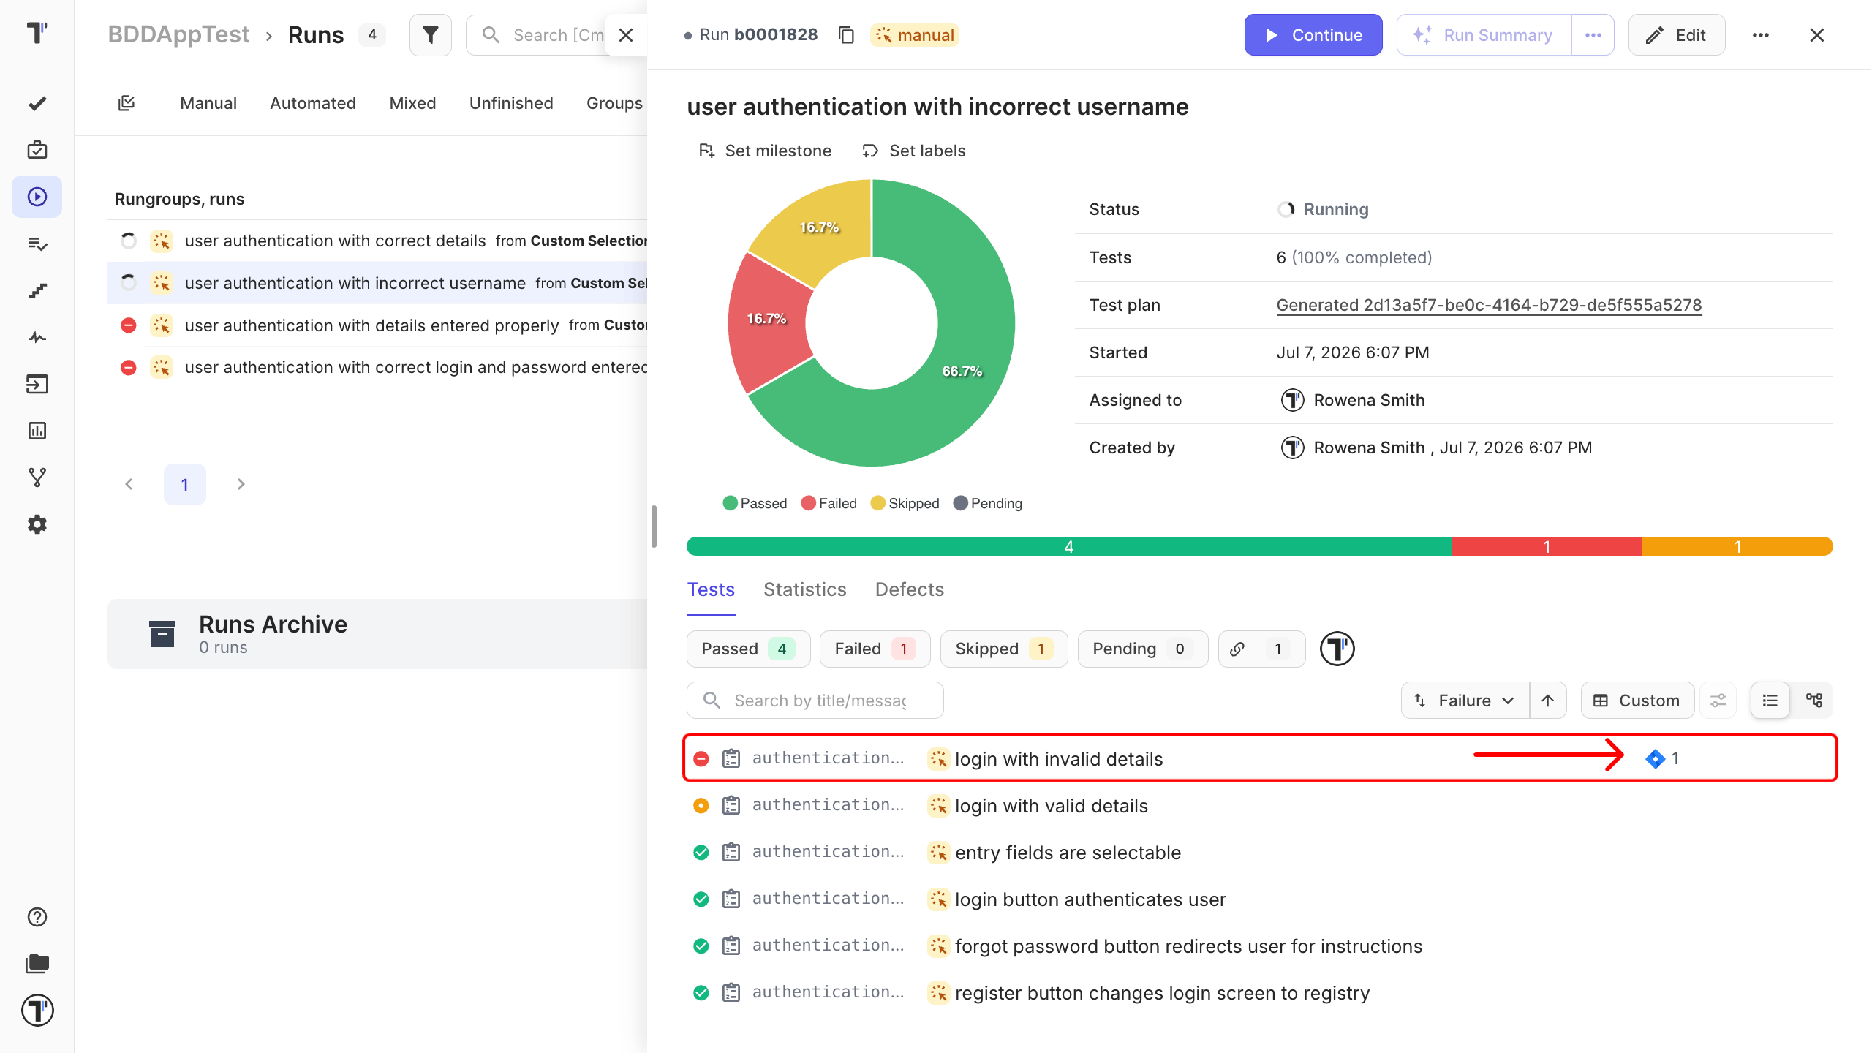Click red failed segment of progress bar
The height and width of the screenshot is (1053, 1872).
(x=1547, y=546)
